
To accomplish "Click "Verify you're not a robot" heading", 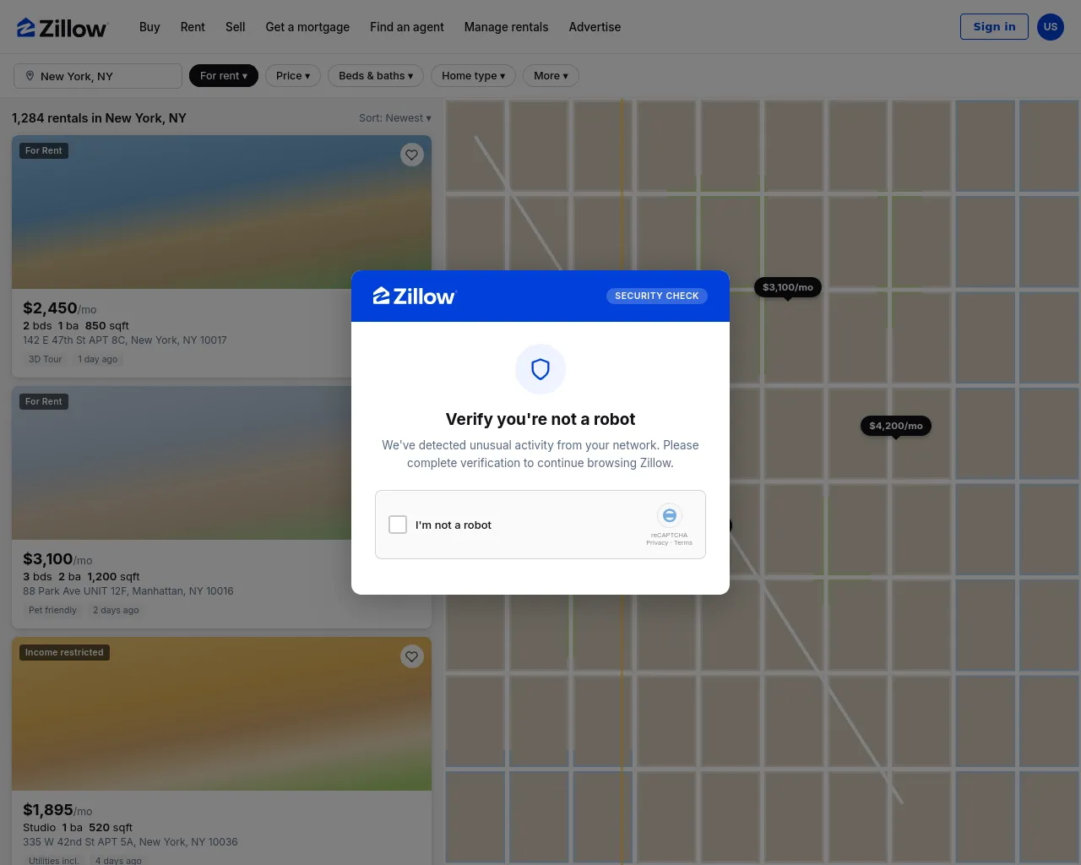I will 540,419.
